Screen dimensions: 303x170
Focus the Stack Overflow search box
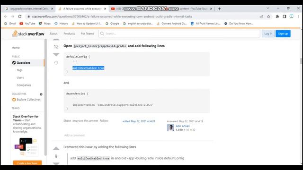tap(179, 34)
